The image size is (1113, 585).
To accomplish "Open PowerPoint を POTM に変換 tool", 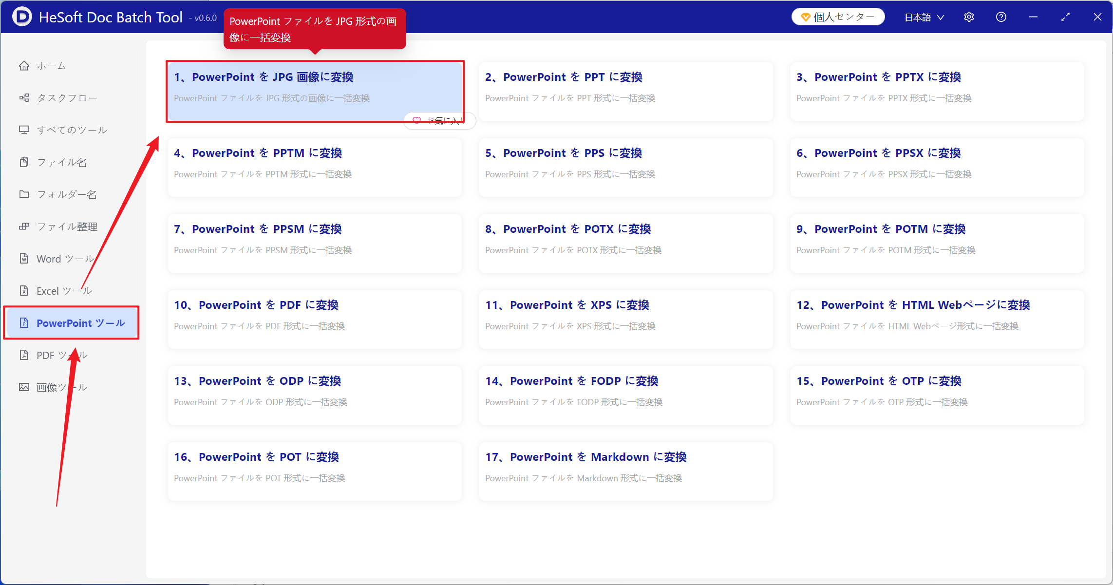I will point(937,243).
